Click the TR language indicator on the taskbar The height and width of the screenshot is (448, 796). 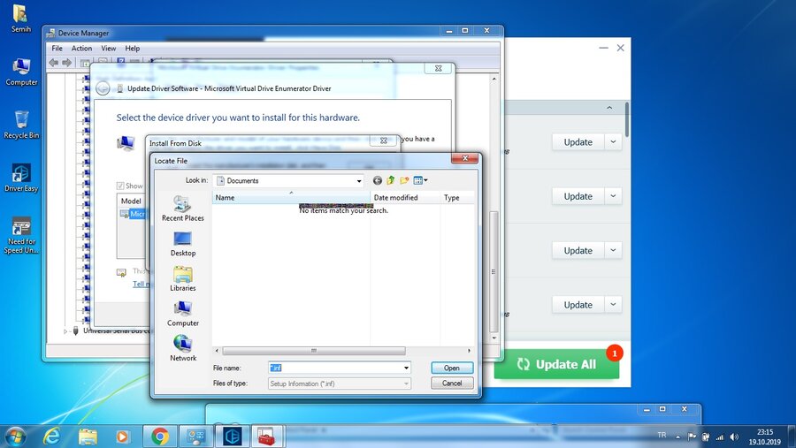(x=662, y=436)
